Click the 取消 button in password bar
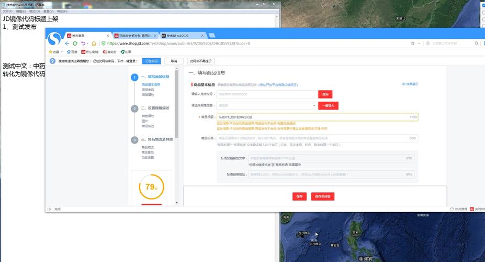The image size is (485, 262). click(174, 61)
